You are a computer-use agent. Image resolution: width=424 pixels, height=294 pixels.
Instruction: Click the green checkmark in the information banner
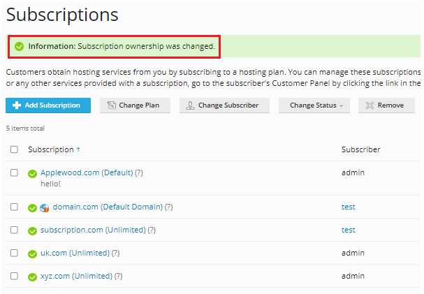(19, 47)
